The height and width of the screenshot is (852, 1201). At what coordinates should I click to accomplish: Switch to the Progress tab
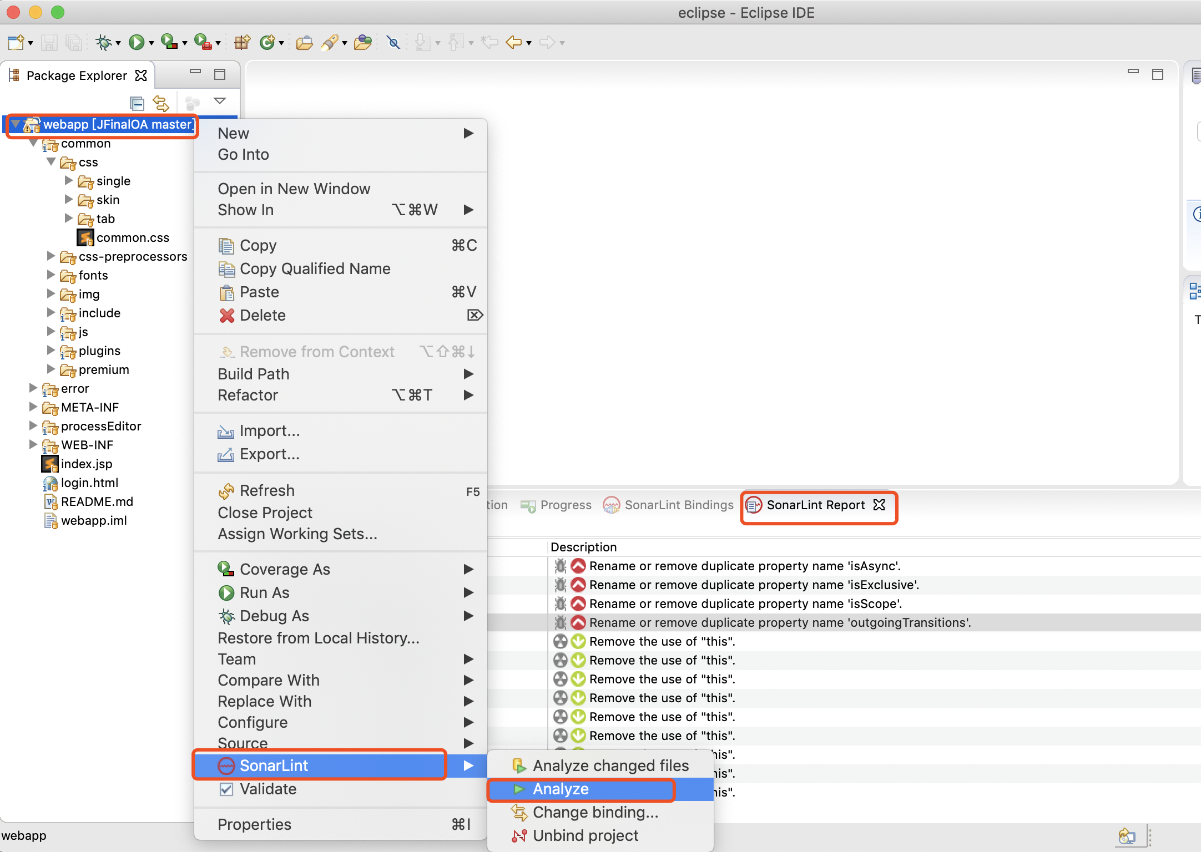565,505
